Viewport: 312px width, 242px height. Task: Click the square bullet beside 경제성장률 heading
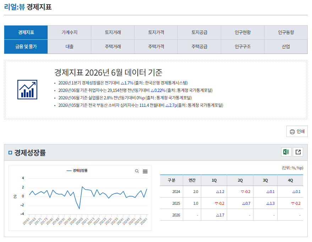tap(10, 153)
